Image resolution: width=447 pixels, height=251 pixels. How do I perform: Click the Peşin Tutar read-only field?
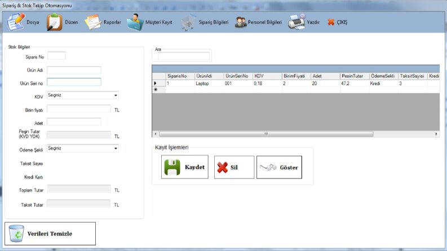tap(79, 135)
